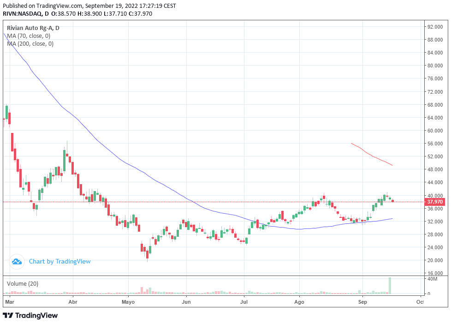
Task: Click the 'Volume (20)' indicator label
Action: click(23, 284)
